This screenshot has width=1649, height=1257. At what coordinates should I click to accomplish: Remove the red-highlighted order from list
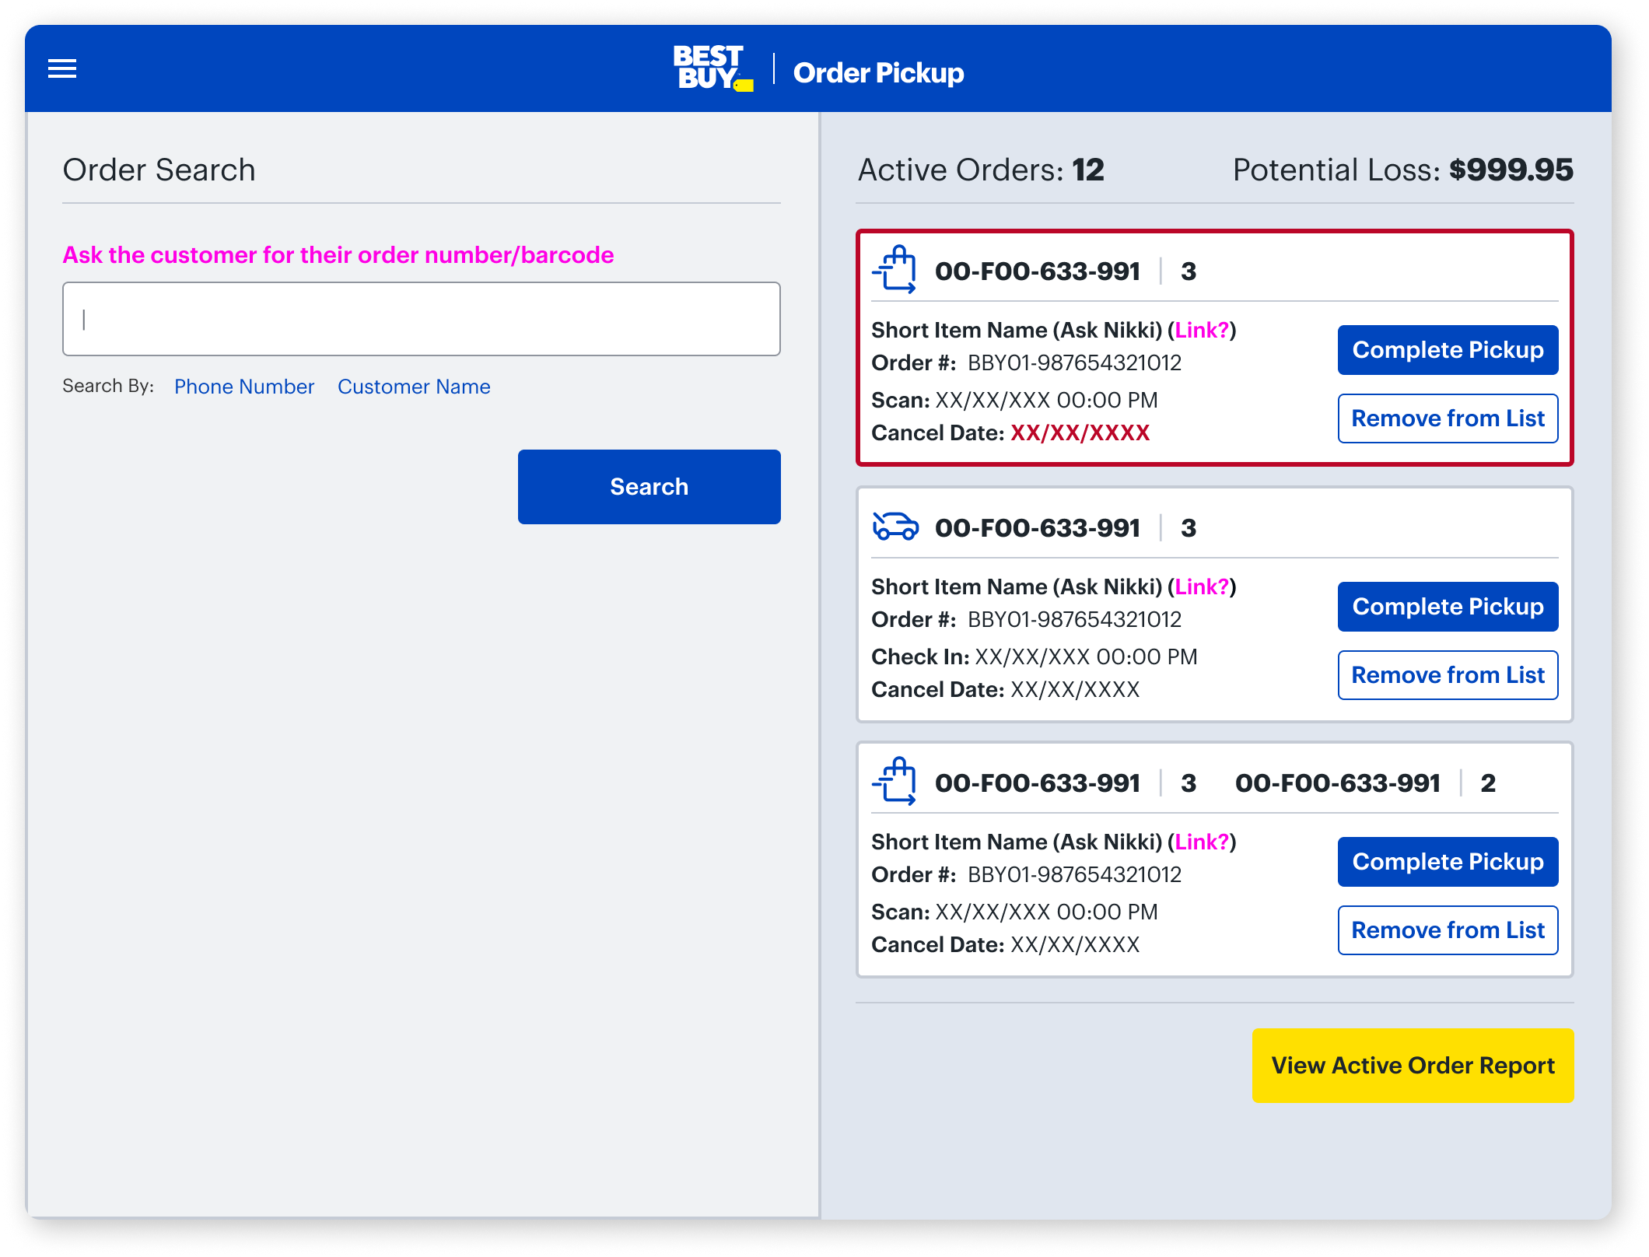coord(1448,418)
